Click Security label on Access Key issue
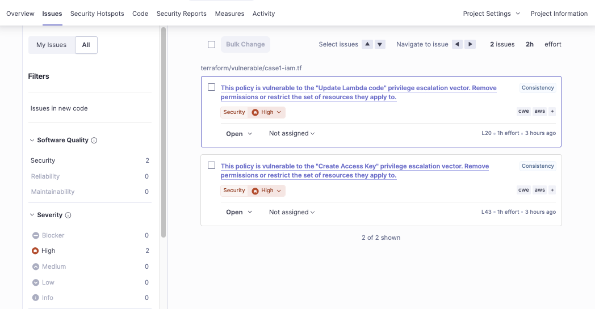Image resolution: width=595 pixels, height=309 pixels. click(x=234, y=191)
